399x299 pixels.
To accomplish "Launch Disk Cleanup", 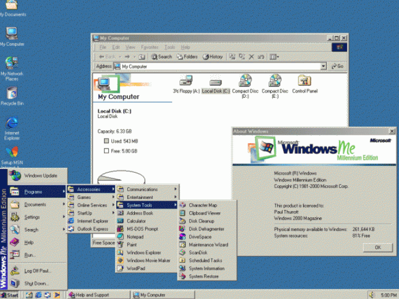I will click(x=207, y=221).
